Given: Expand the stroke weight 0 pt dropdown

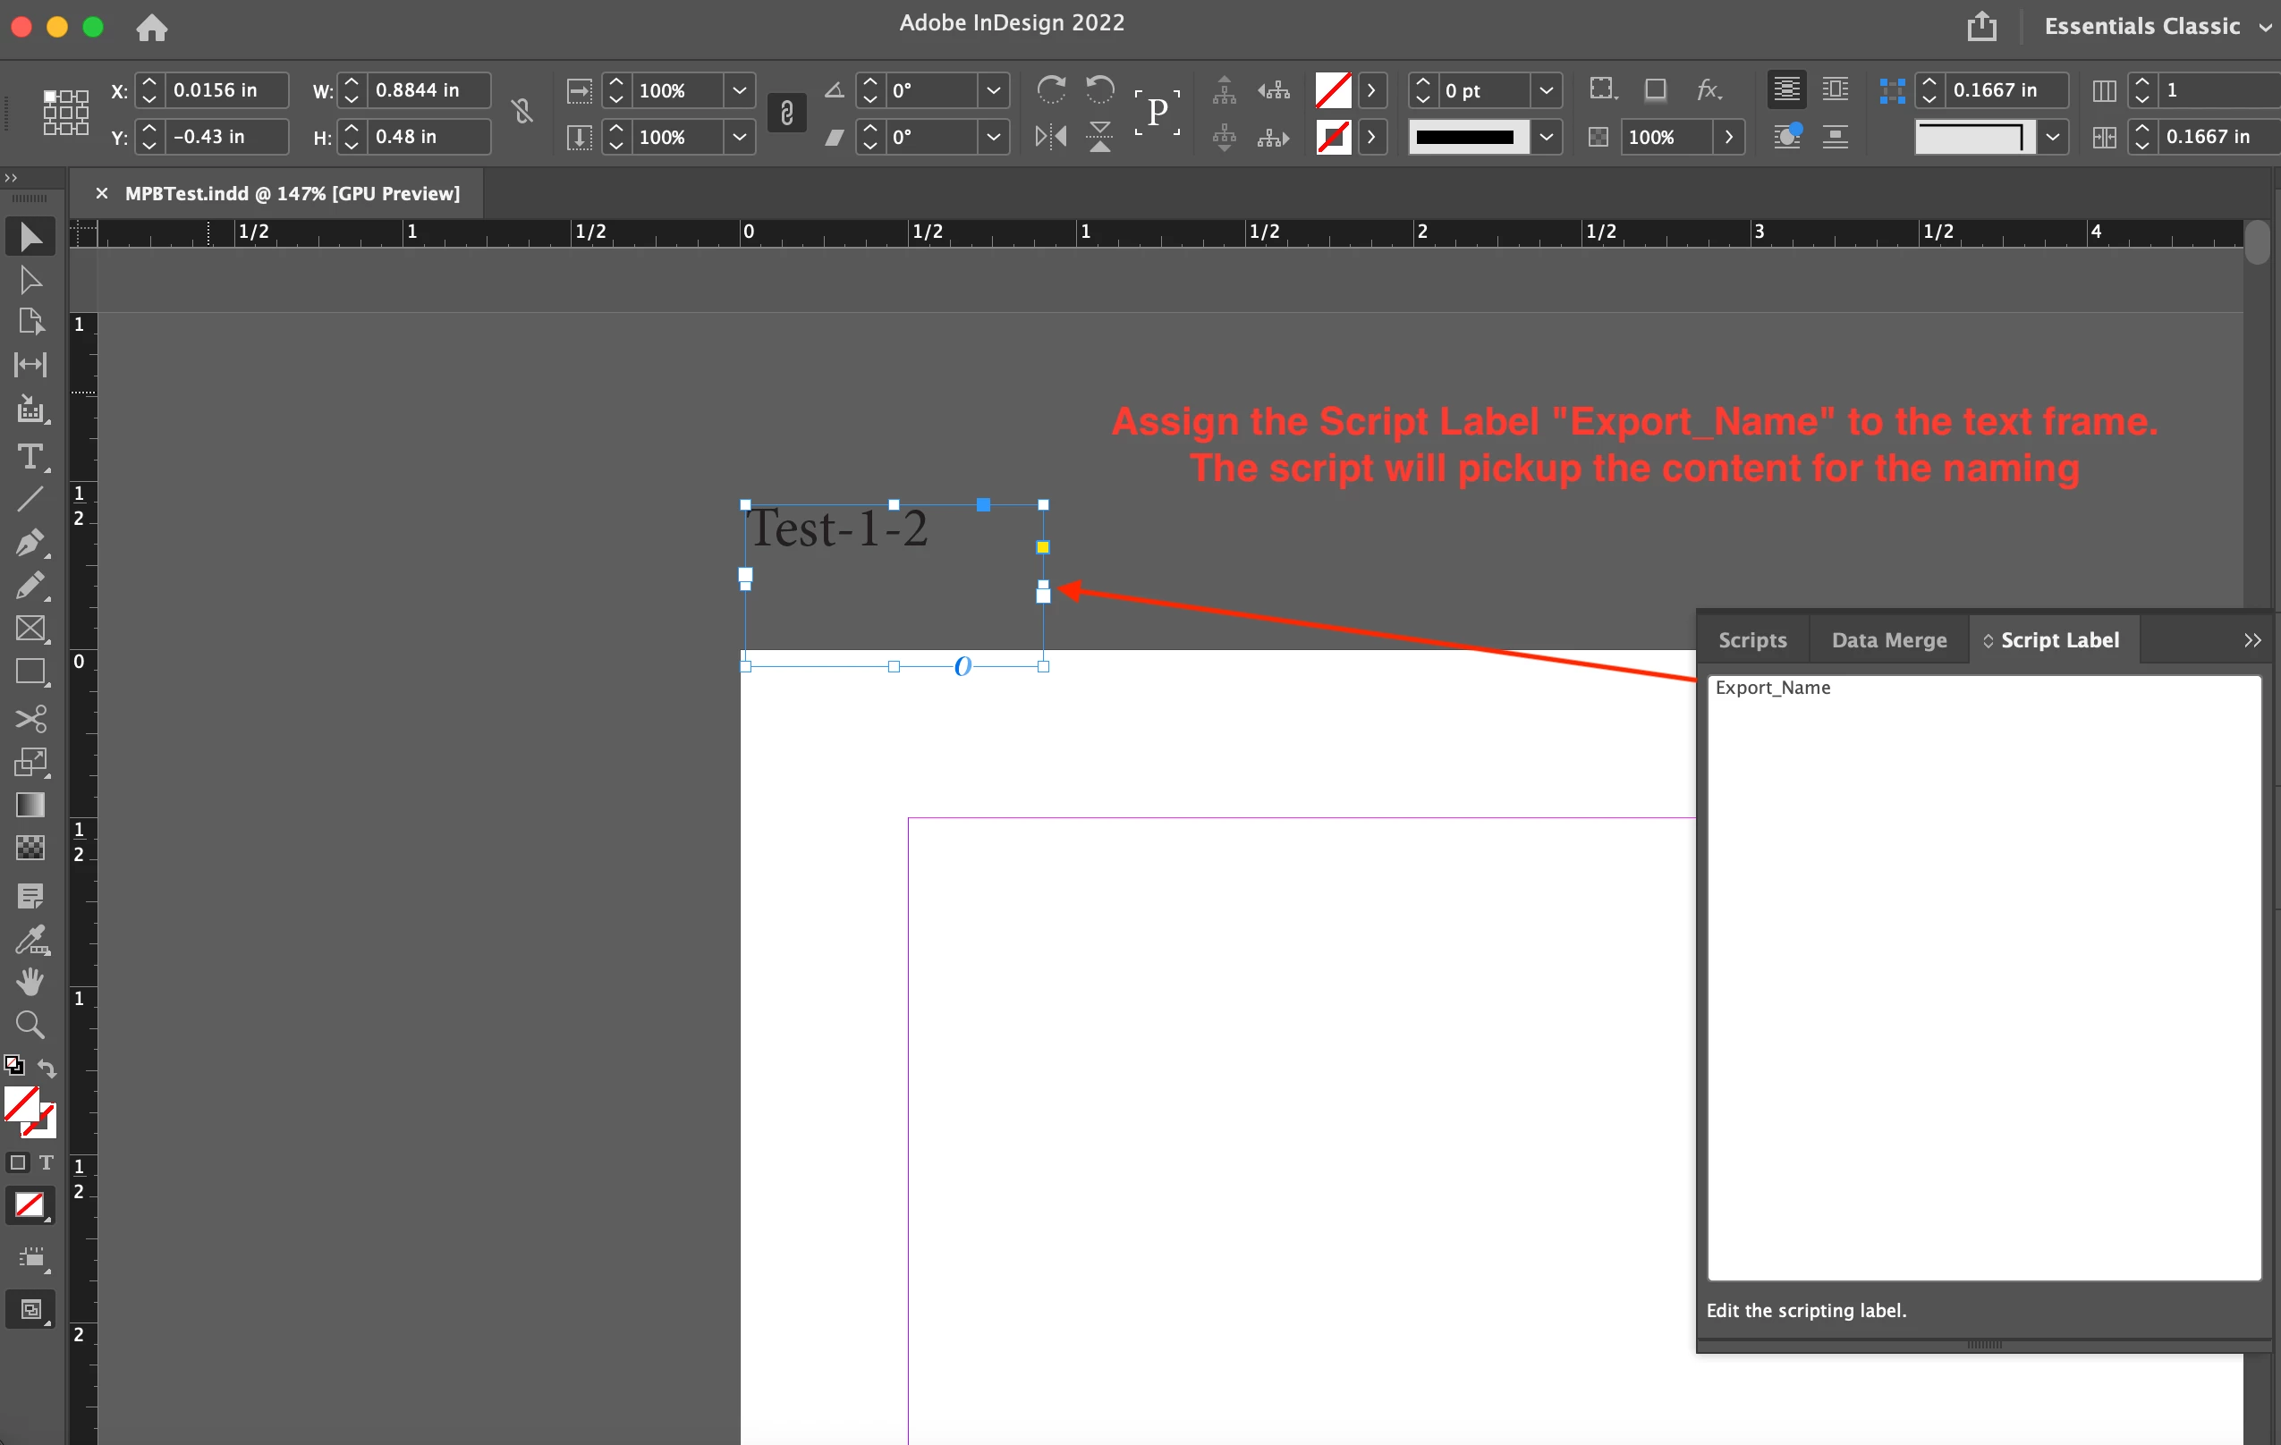Looking at the screenshot, I should pyautogui.click(x=1546, y=90).
